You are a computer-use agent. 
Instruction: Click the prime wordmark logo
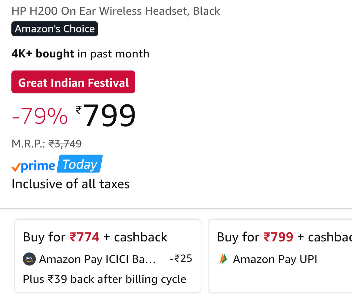coord(38,166)
